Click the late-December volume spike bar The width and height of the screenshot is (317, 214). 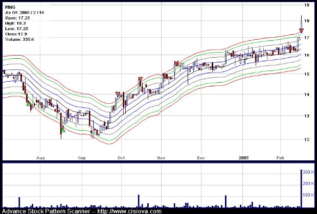[x=225, y=201]
